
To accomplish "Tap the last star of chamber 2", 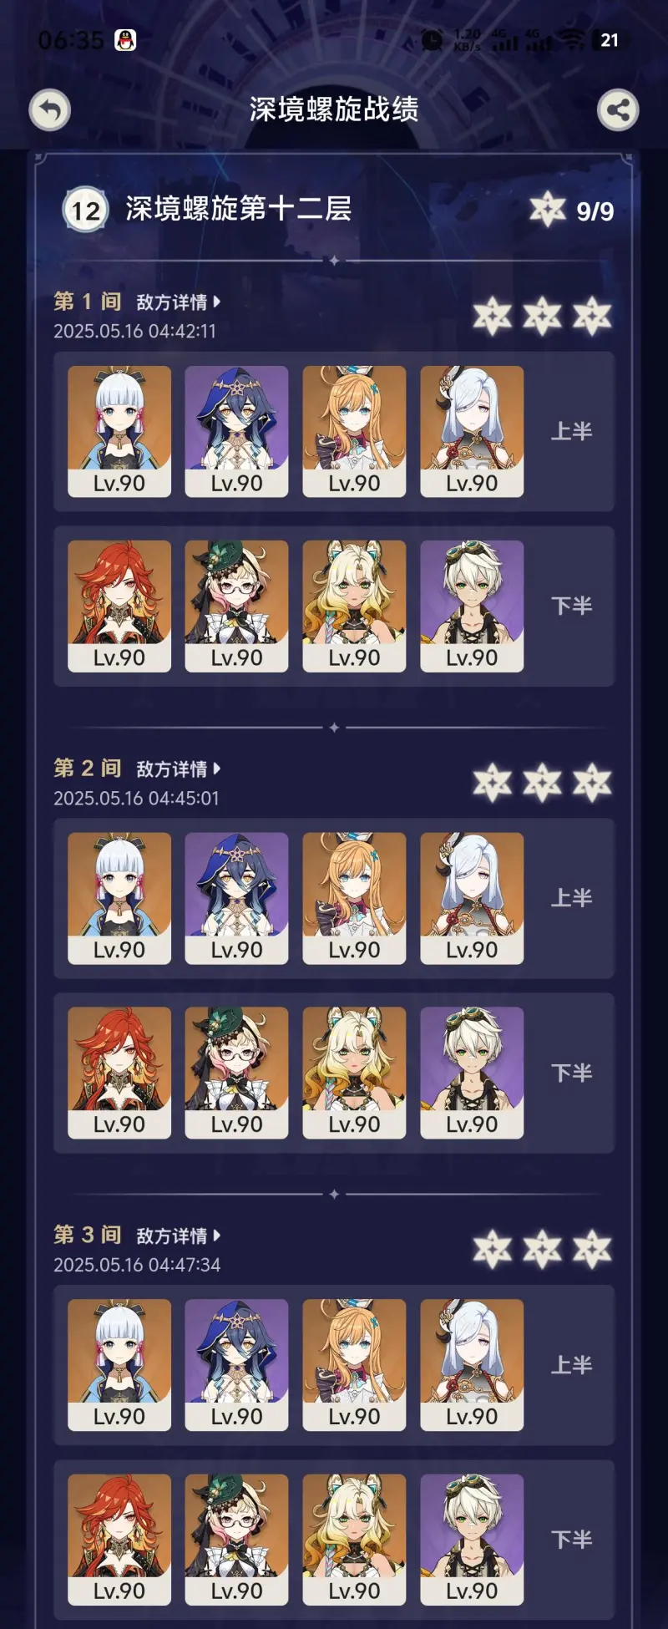I will pos(593,784).
